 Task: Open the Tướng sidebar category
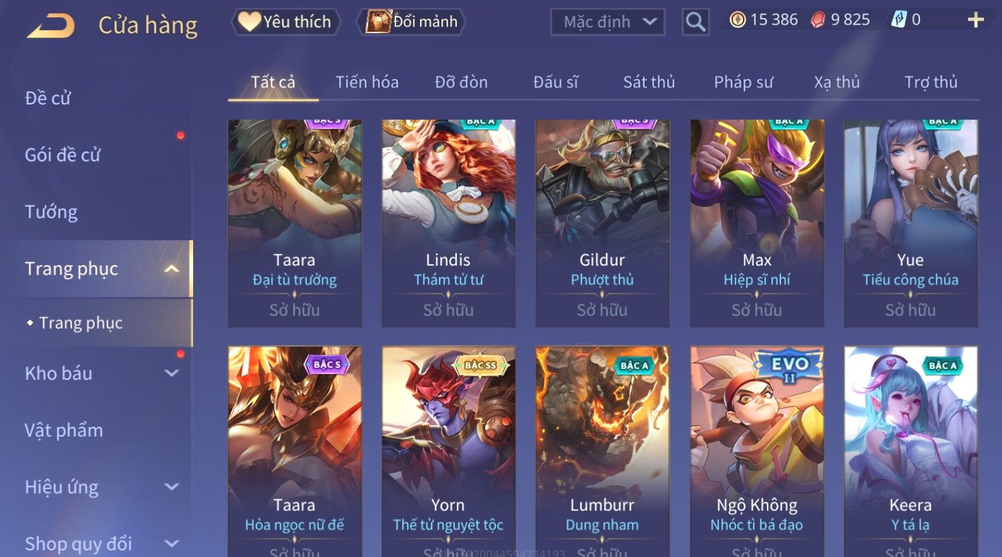pos(51,212)
